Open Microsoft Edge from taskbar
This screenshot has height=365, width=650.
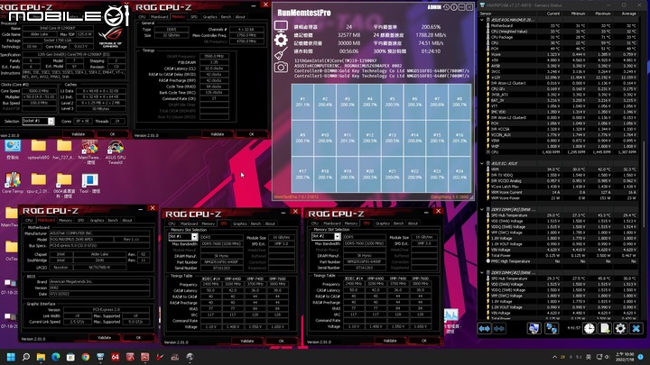point(56,357)
